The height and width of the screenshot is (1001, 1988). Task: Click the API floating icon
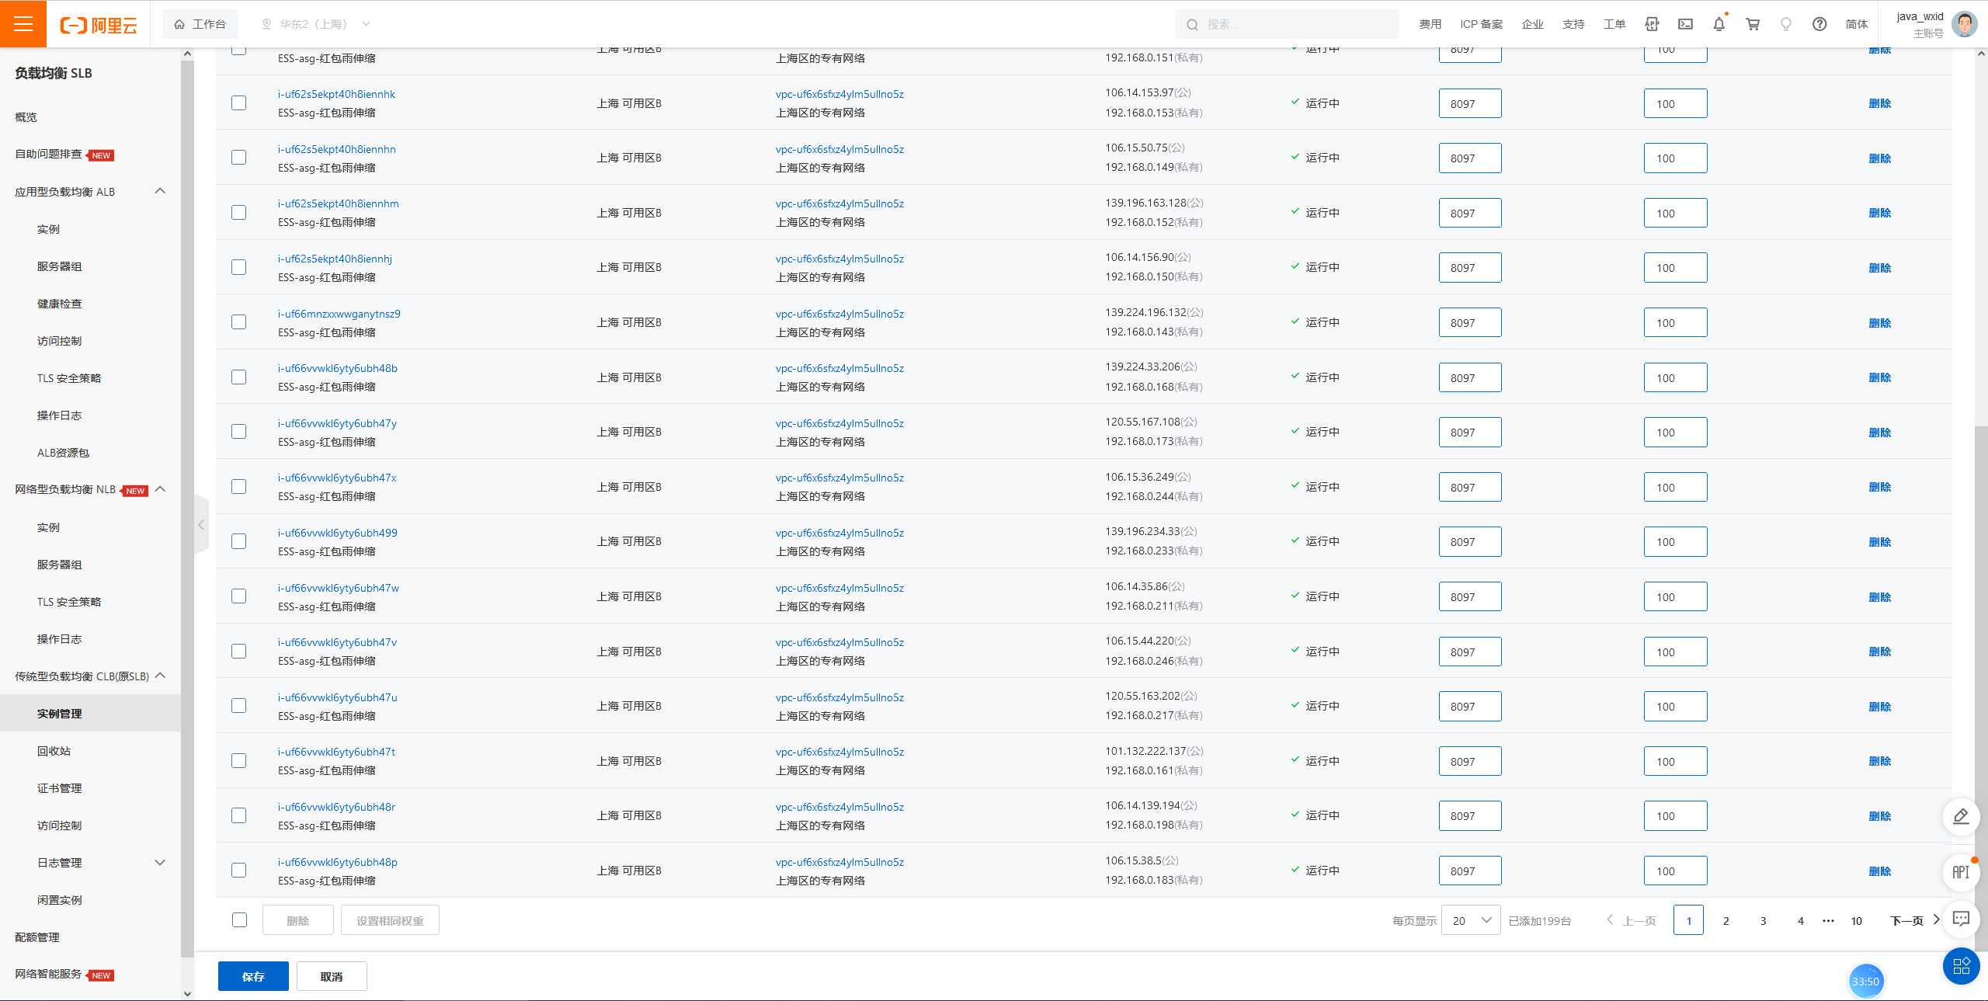click(1961, 872)
